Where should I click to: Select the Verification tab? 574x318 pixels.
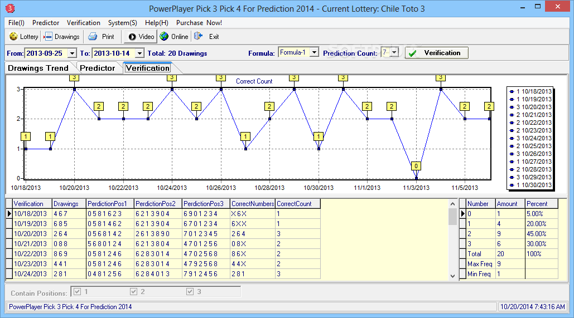(x=148, y=68)
